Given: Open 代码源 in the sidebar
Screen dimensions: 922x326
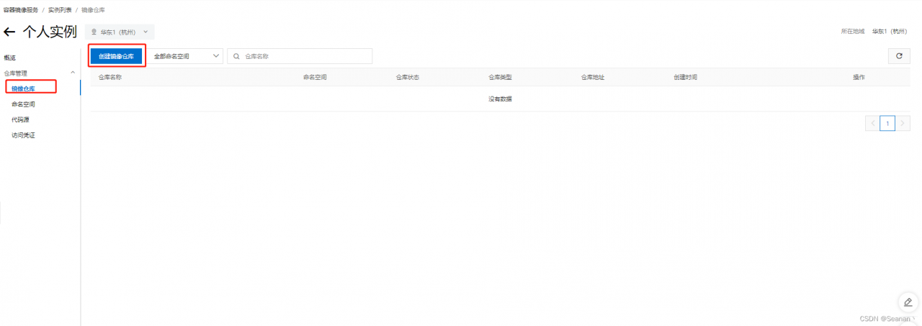Looking at the screenshot, I should 20,119.
